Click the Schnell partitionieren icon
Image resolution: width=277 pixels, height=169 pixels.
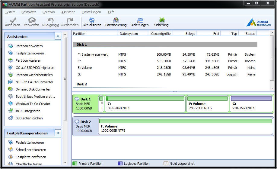point(11,150)
